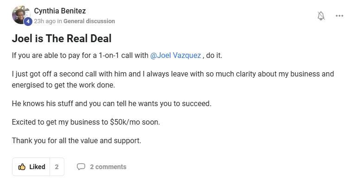Open the Cynthia Benitez author name link
352x183 pixels.
(60, 11)
